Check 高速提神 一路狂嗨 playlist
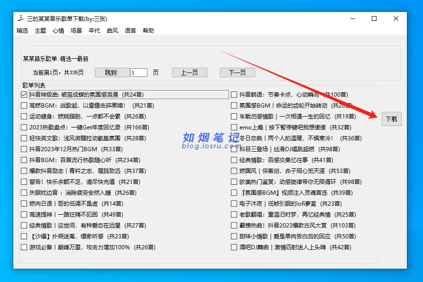The width and height of the screenshot is (423, 282). 24,215
